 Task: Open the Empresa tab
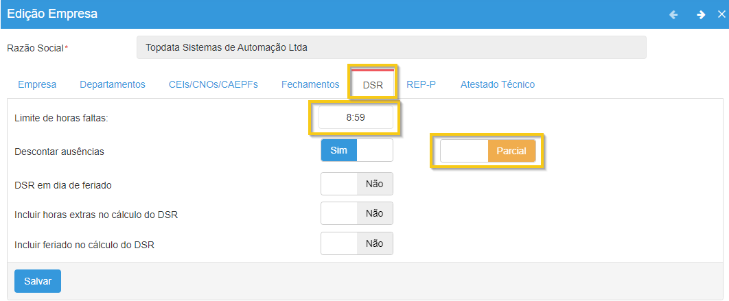tap(37, 84)
